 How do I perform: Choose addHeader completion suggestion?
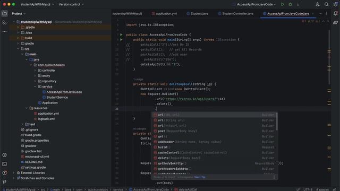(x=214, y=142)
